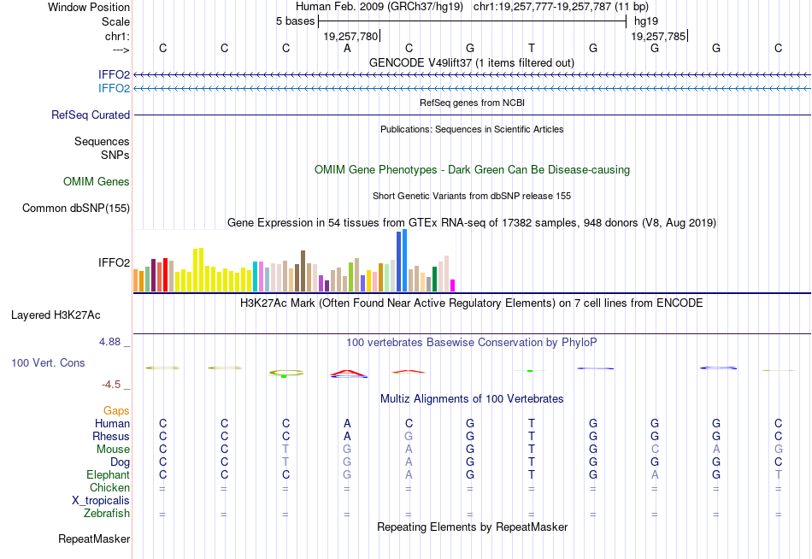The image size is (812, 559).
Task: Click the GTEx Gene Expression track title
Action: (x=471, y=223)
